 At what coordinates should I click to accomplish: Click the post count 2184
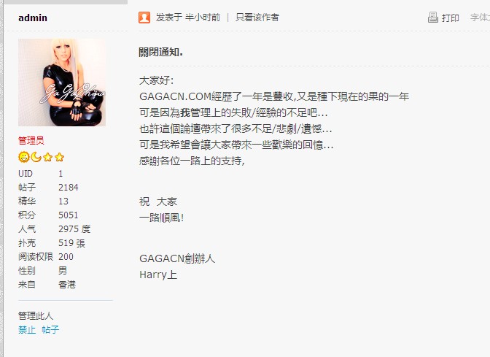coord(69,187)
